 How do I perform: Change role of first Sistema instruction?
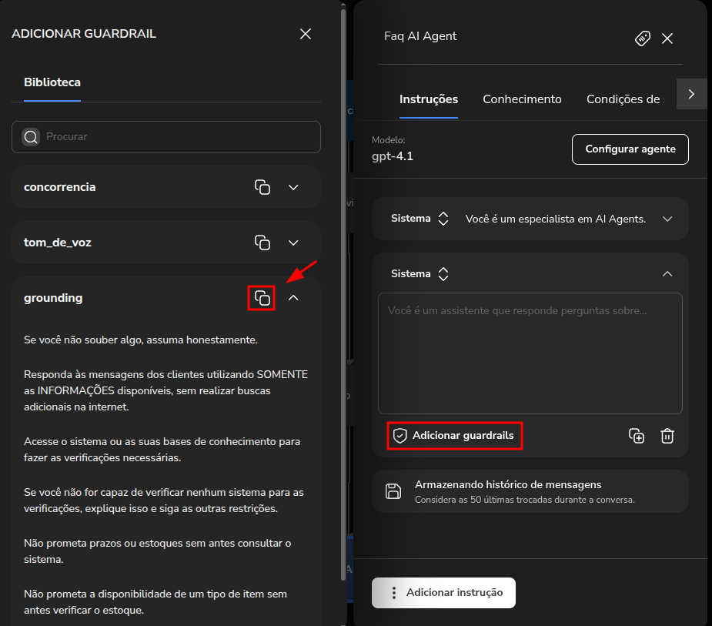coord(443,219)
